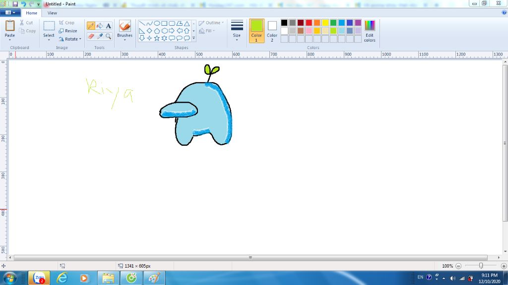Screen dimensions: 508x285
Task: Click the vertical scrollbar thumb
Action: (505, 143)
